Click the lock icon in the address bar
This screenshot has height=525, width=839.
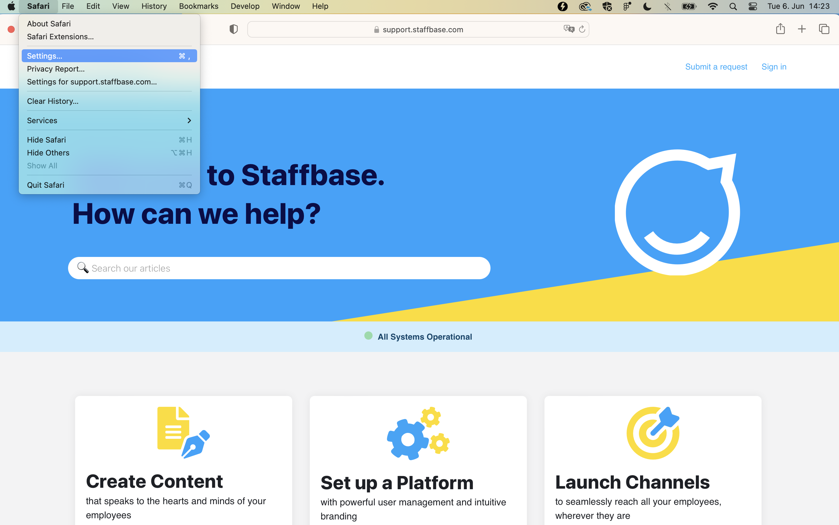(x=376, y=30)
